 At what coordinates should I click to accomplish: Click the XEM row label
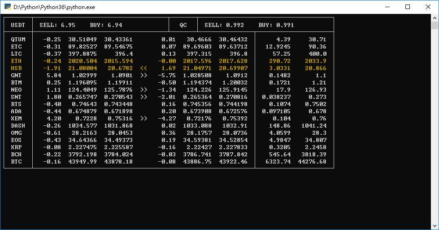click(x=16, y=118)
